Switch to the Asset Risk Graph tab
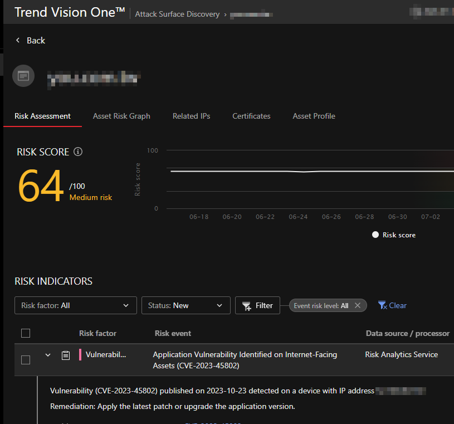This screenshot has height=424, width=454. click(x=121, y=116)
